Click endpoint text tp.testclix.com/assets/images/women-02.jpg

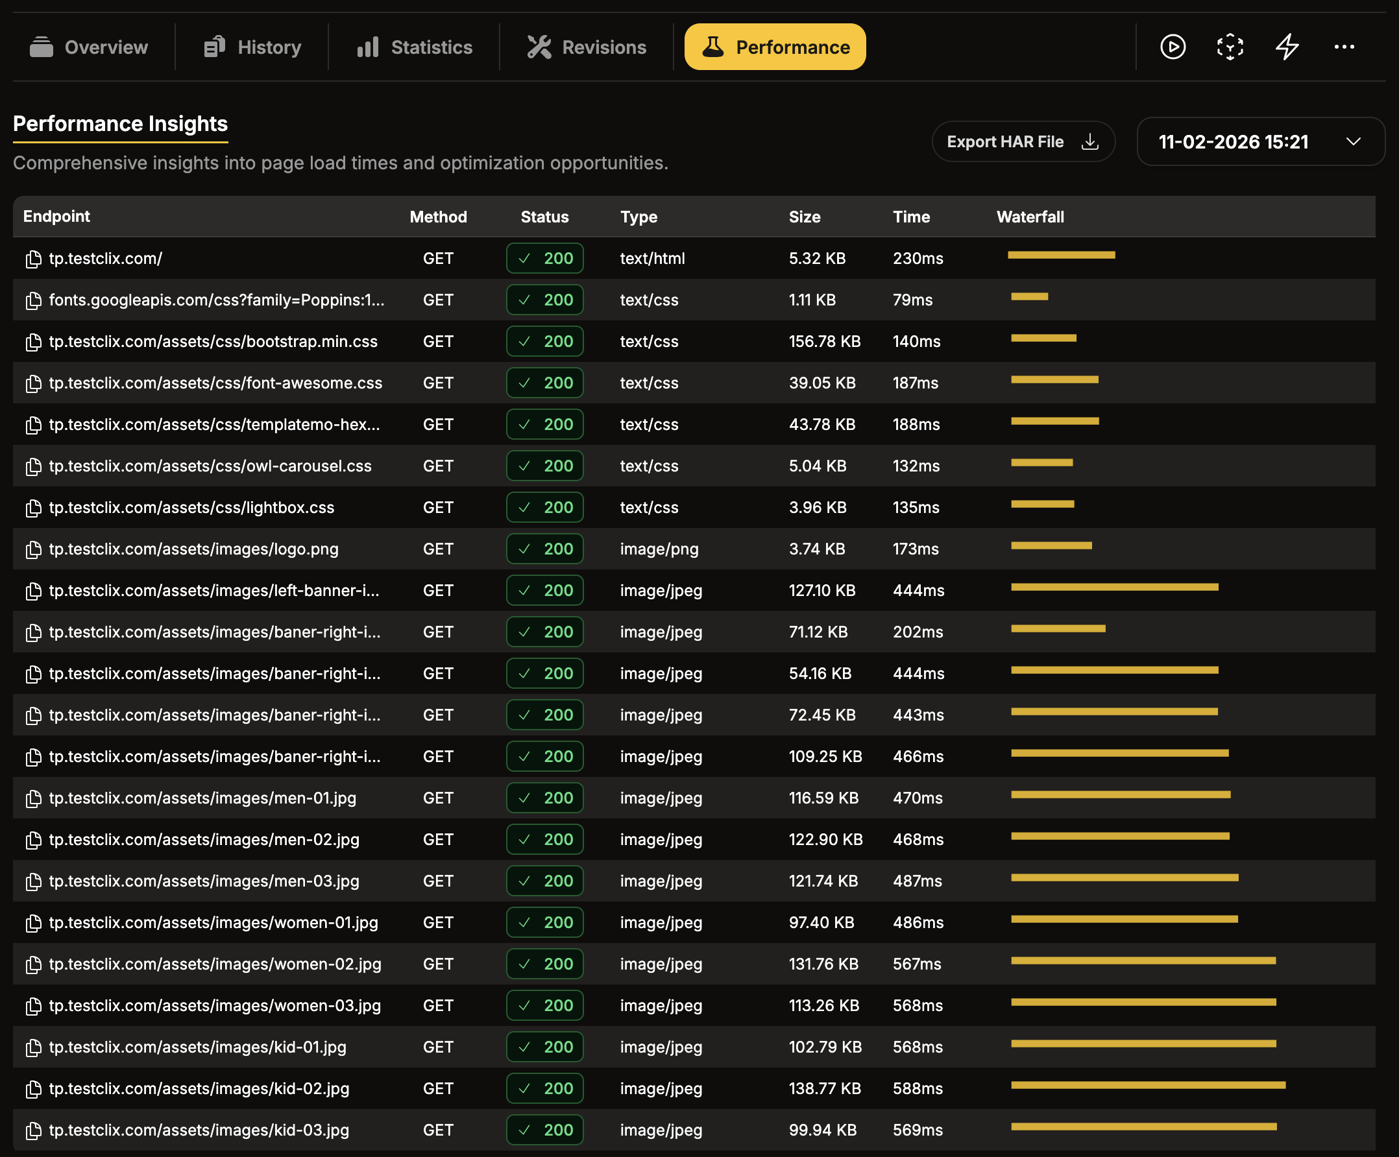pos(215,964)
